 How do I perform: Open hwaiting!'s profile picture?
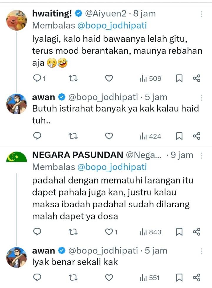[x=16, y=20]
